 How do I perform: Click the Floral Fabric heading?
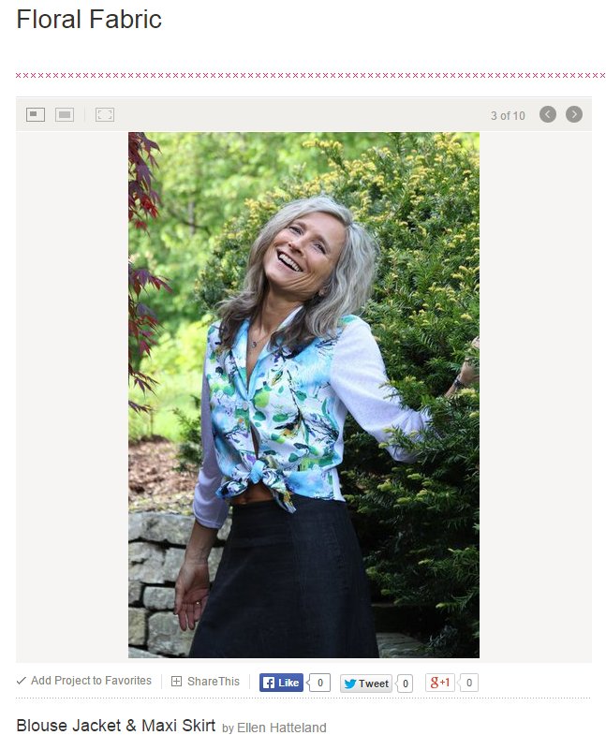[89, 20]
